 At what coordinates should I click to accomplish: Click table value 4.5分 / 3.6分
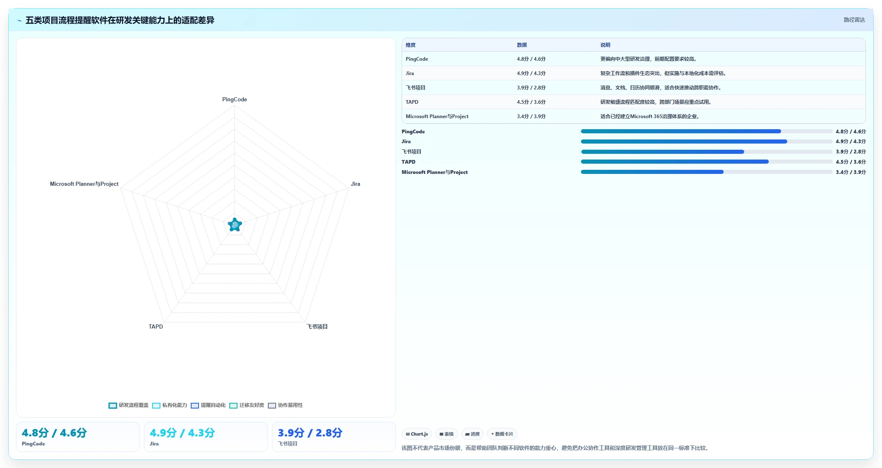[x=531, y=102]
